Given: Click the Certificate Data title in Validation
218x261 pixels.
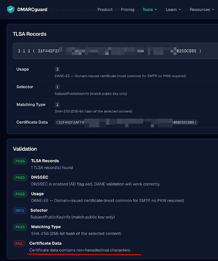Looking at the screenshot, I should click(x=45, y=243).
